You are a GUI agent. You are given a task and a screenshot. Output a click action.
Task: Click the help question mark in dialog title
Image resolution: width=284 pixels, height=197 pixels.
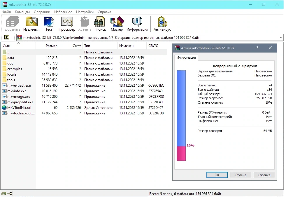tap(257, 48)
